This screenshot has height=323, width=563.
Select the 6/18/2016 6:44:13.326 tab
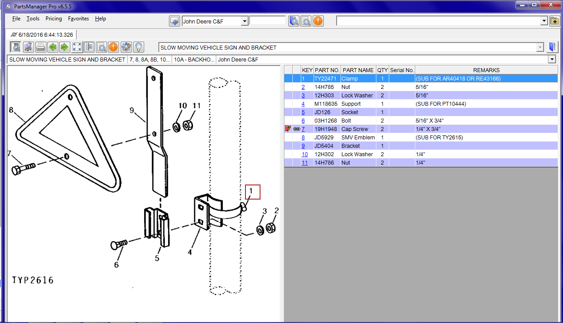click(42, 35)
